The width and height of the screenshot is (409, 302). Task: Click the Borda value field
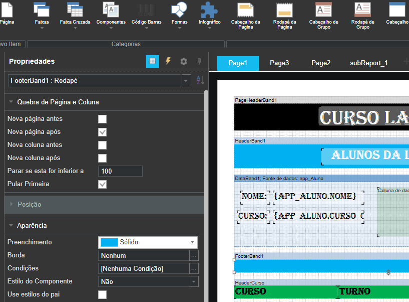coord(144,255)
